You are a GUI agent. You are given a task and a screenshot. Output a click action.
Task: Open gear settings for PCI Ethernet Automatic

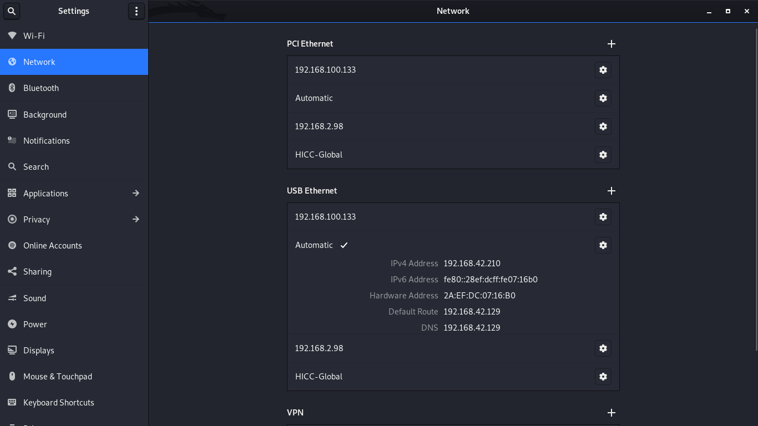tap(603, 98)
